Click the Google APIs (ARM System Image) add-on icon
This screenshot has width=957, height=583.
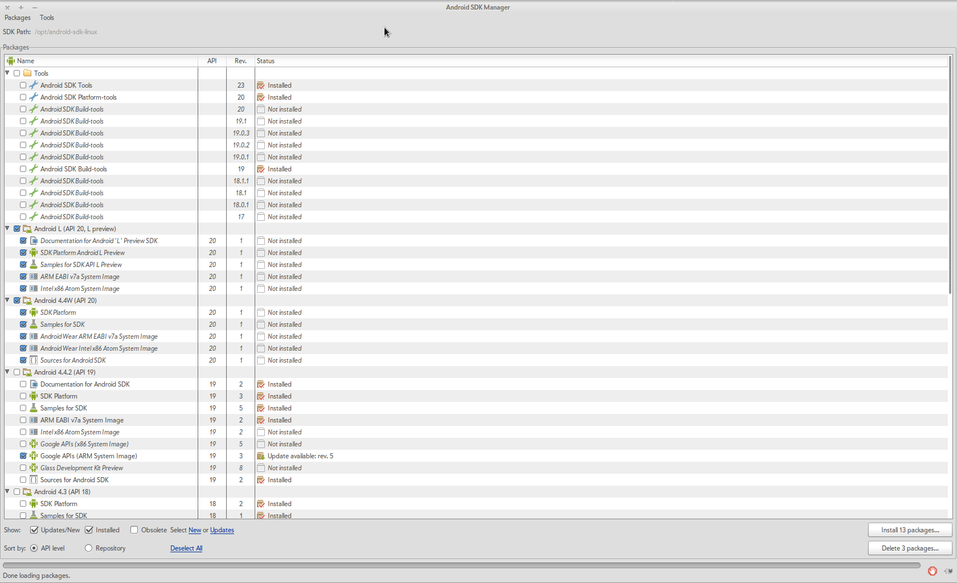coord(34,456)
